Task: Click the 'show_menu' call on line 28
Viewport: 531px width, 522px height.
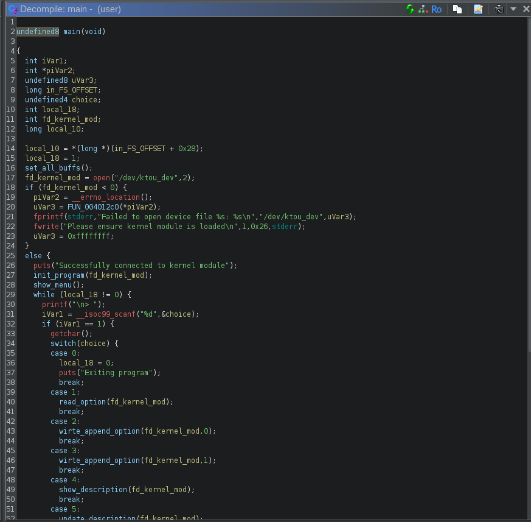Action: tap(52, 285)
